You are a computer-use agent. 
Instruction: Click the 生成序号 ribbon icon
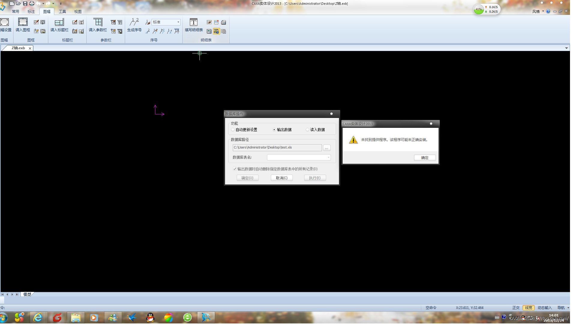click(x=134, y=22)
